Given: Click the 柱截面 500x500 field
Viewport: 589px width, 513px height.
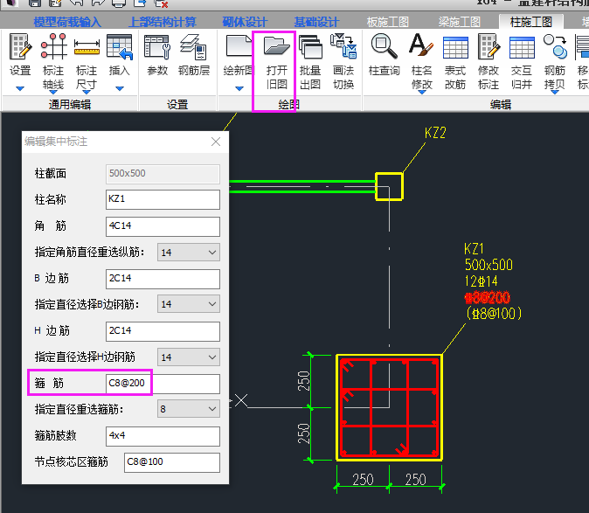Looking at the screenshot, I should click(163, 174).
